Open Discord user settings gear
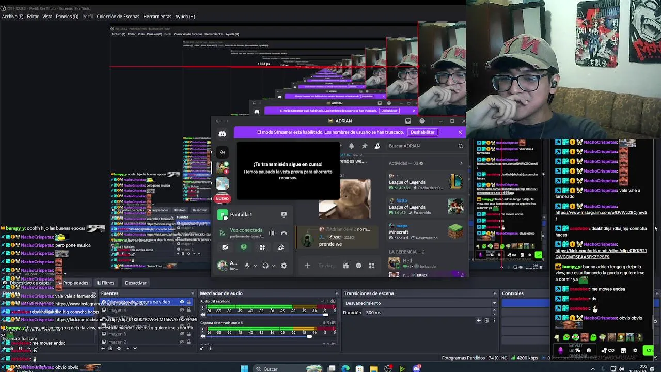The height and width of the screenshot is (372, 661). 284,266
